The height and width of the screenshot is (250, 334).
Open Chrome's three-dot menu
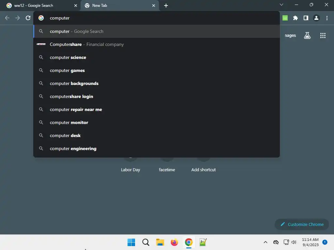pyautogui.click(x=327, y=18)
